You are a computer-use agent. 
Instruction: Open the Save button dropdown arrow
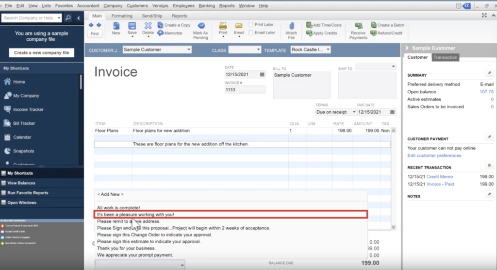132,36
